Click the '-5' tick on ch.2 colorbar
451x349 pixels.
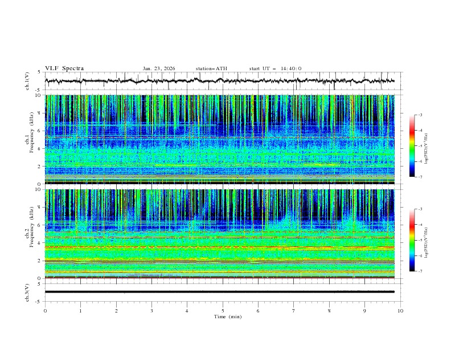pyautogui.click(x=420, y=240)
